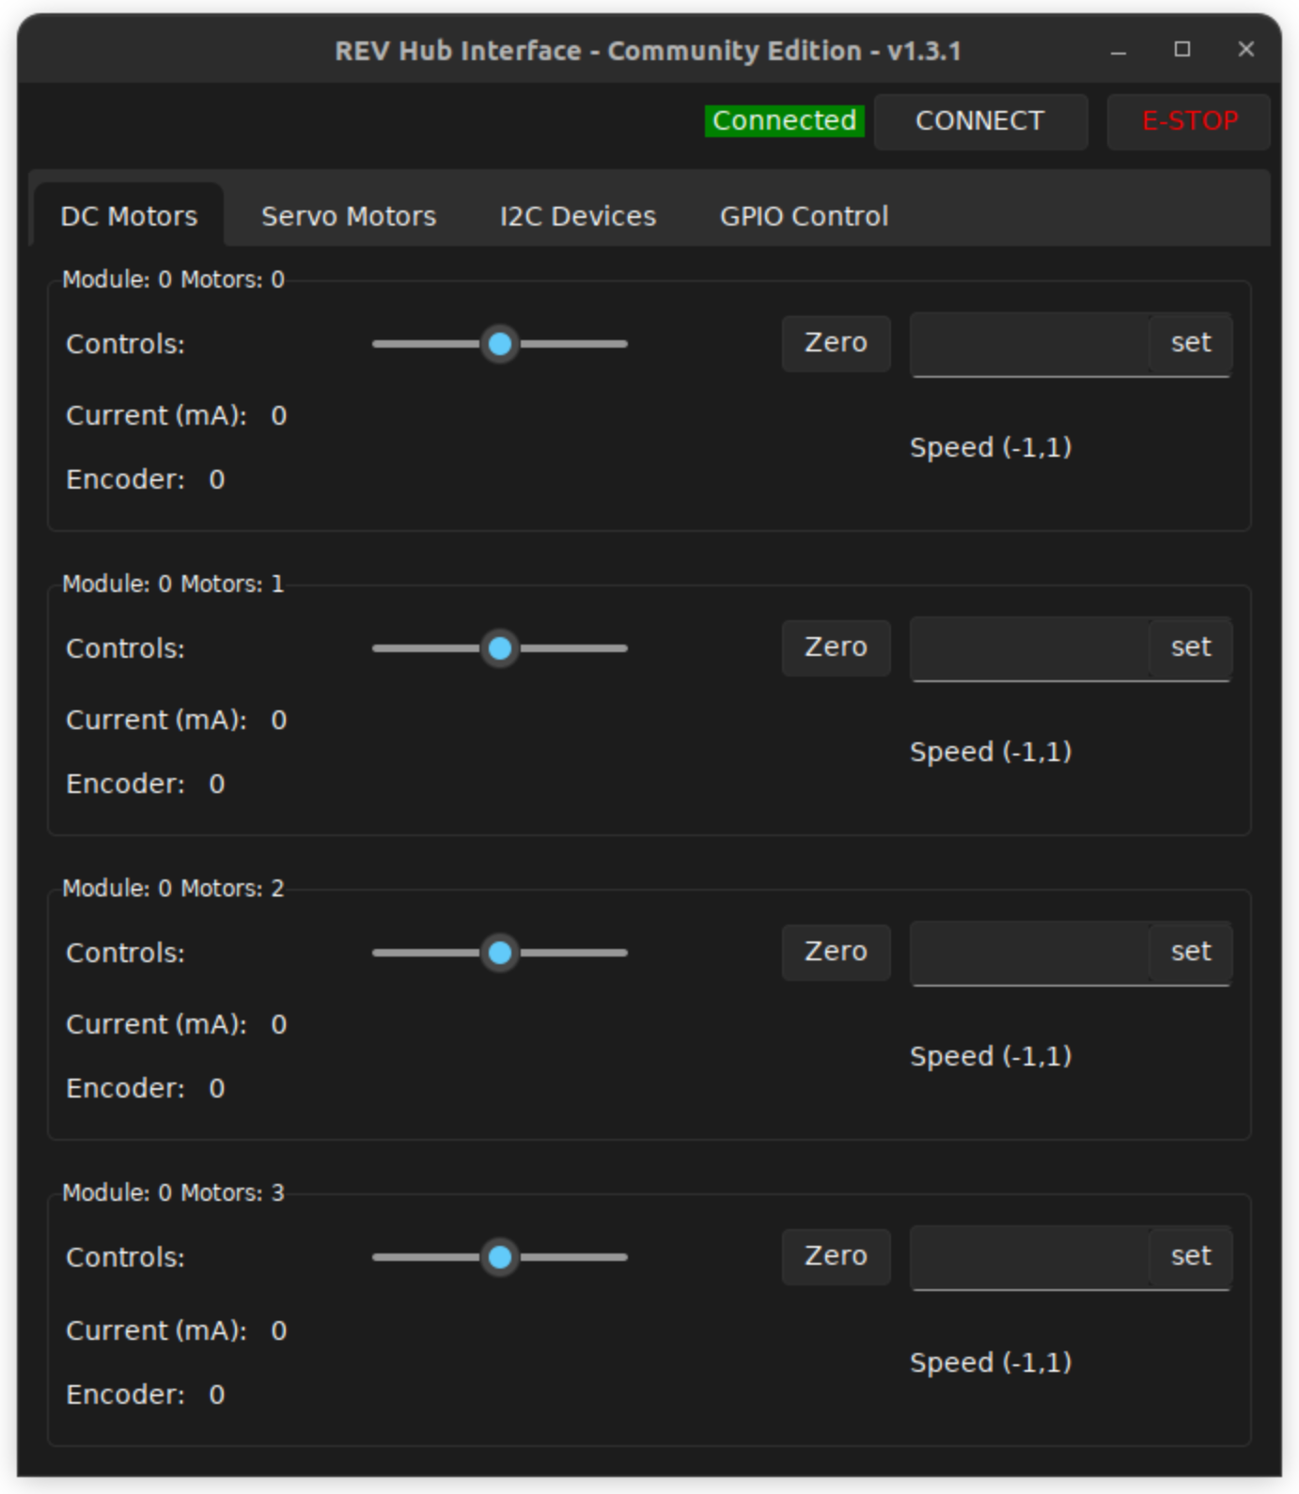Select the DC Motors tab
This screenshot has width=1299, height=1494.
click(129, 216)
